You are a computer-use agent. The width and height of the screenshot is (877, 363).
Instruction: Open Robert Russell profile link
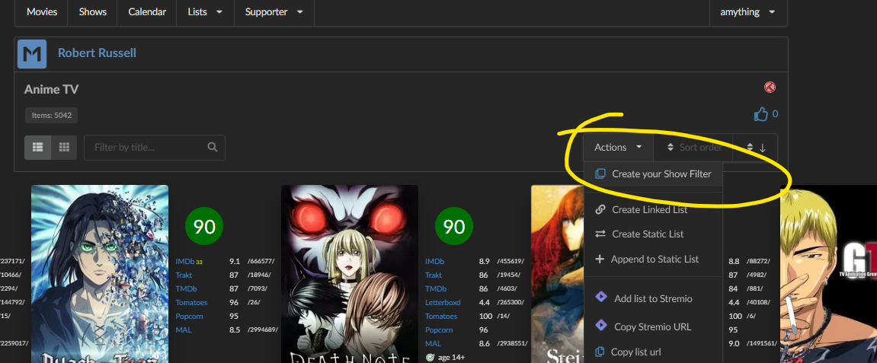pyautogui.click(x=97, y=53)
